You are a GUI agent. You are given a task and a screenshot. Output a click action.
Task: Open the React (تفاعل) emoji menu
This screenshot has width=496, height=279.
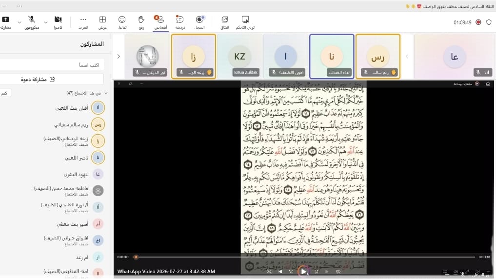[122, 22]
